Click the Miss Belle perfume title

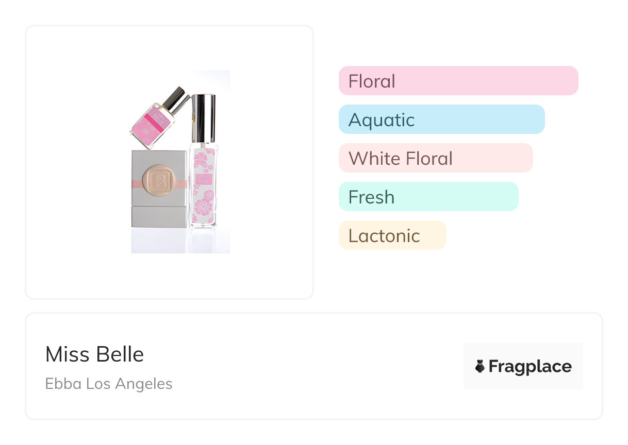(94, 354)
